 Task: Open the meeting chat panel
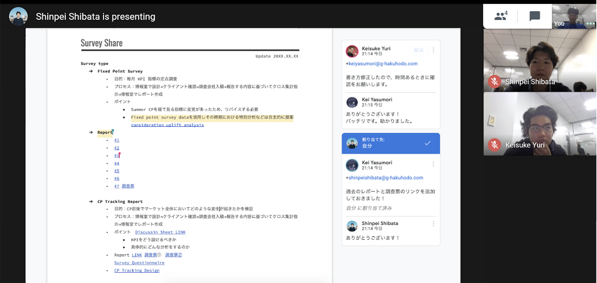click(535, 16)
